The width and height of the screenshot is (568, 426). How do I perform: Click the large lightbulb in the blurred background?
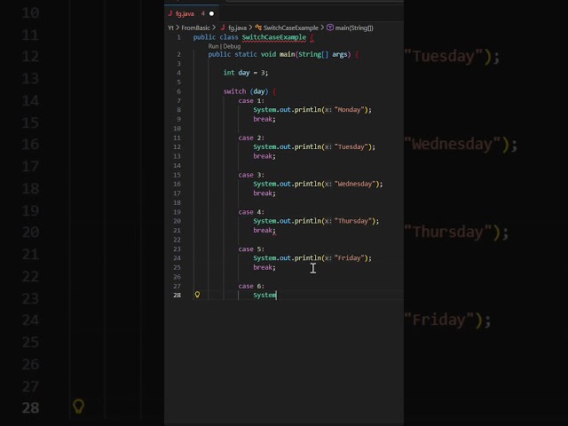point(79,406)
